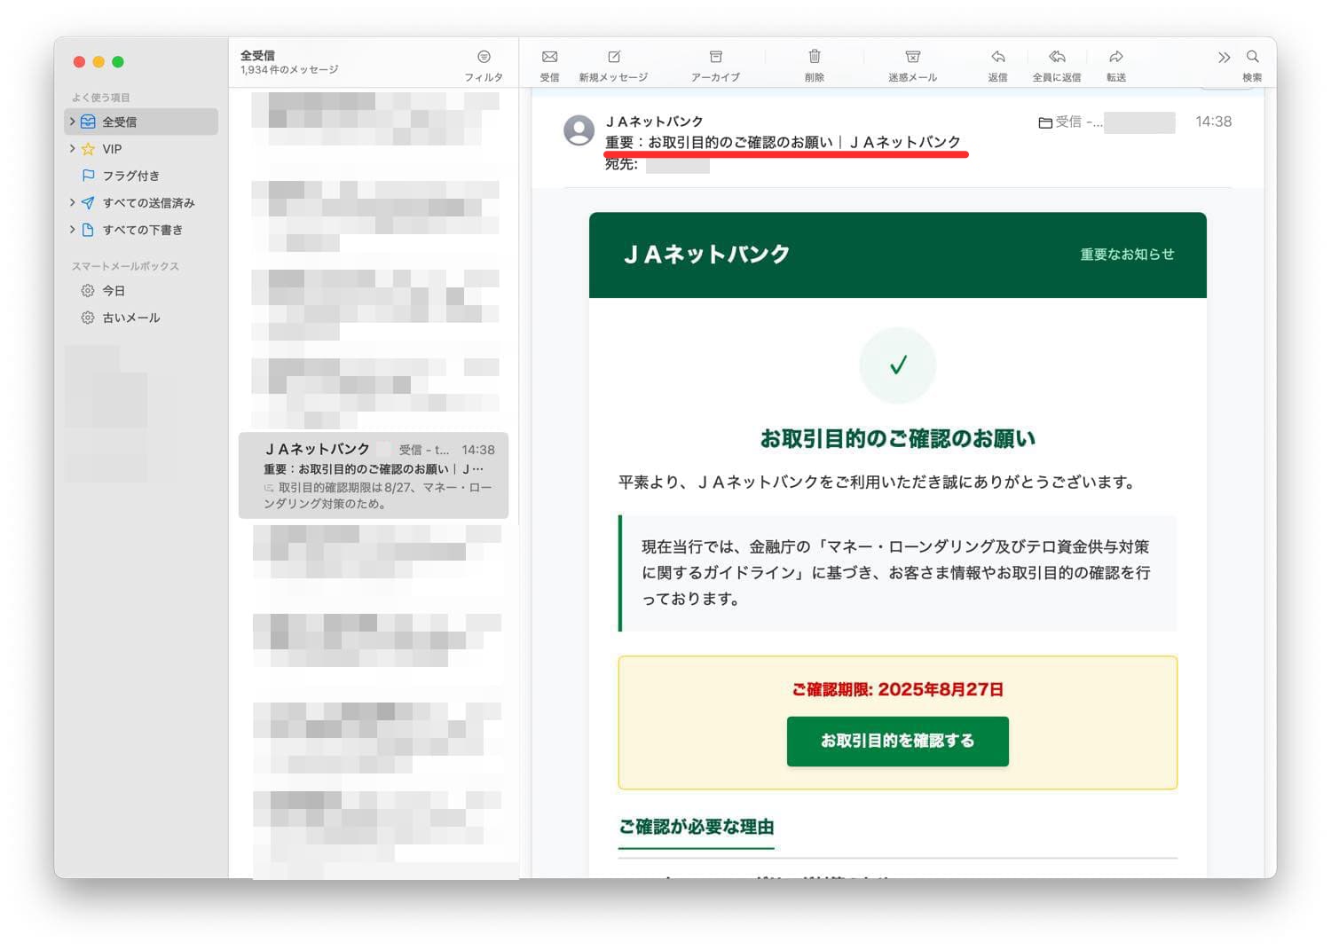The height and width of the screenshot is (950, 1331).
Task: Mark message as junk mail
Action: pos(912,58)
